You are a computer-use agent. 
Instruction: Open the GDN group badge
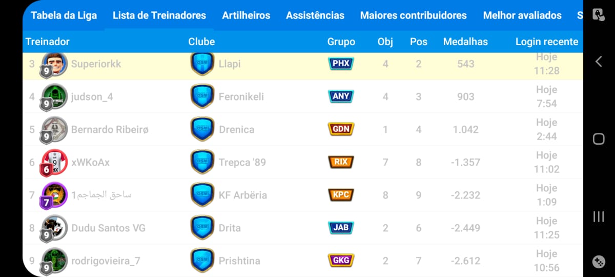[x=341, y=129]
